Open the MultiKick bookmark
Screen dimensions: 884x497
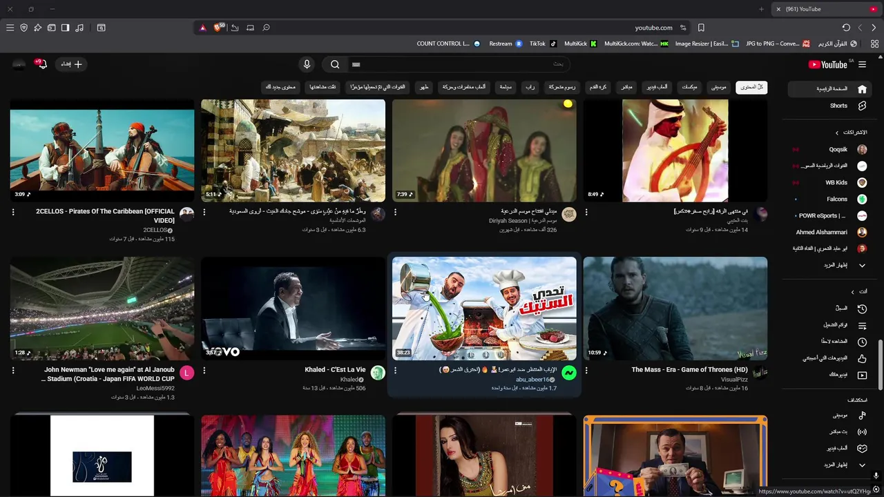[580, 43]
